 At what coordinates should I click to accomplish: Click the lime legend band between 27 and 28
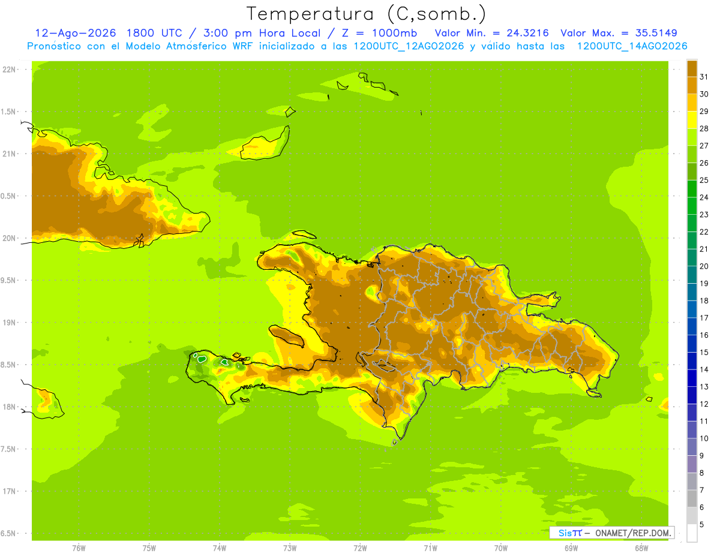[692, 137]
